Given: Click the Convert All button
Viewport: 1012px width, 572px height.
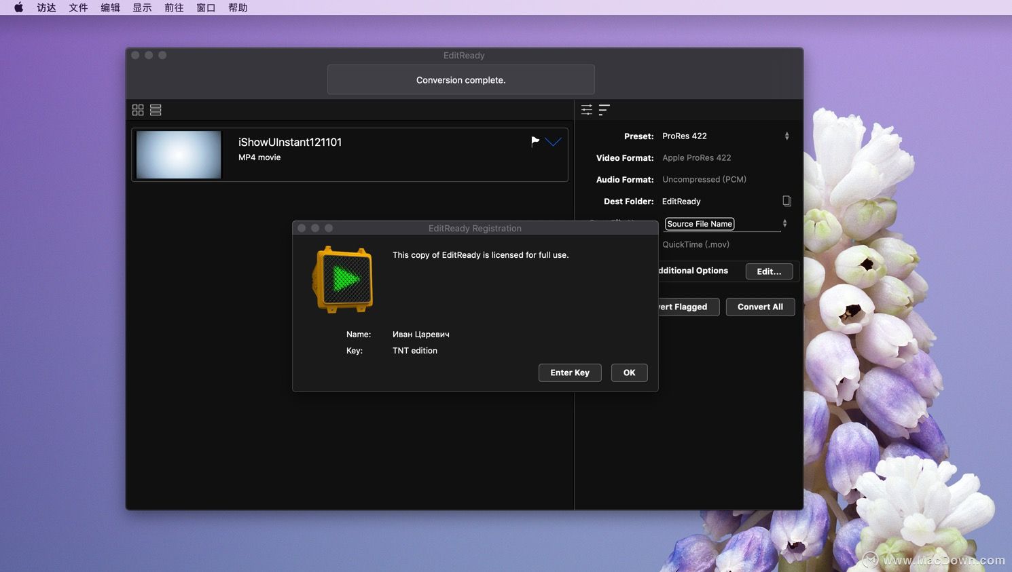Looking at the screenshot, I should click(x=760, y=307).
